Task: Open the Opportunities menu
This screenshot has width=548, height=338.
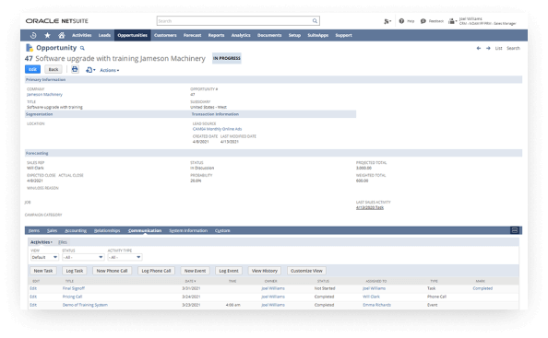Action: (x=133, y=35)
